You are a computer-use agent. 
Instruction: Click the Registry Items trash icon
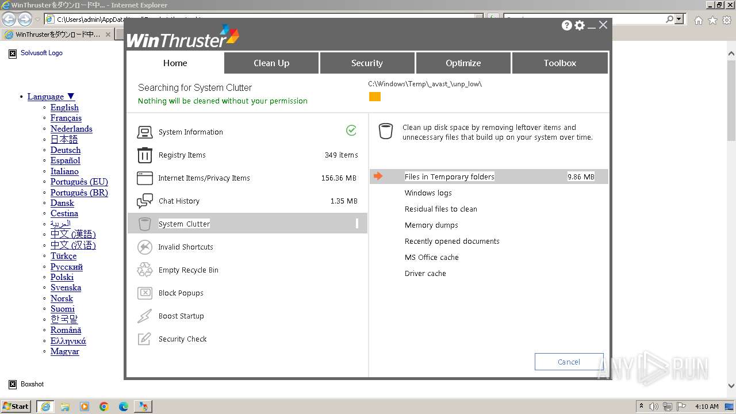tap(145, 155)
